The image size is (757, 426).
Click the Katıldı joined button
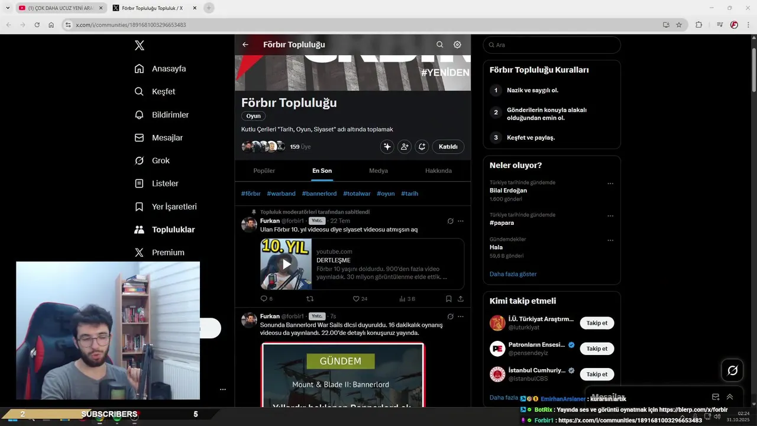pyautogui.click(x=448, y=147)
